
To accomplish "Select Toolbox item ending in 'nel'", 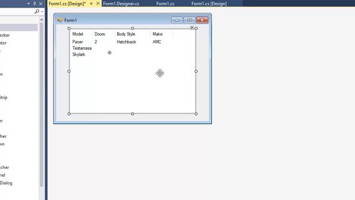I will 2,176.
